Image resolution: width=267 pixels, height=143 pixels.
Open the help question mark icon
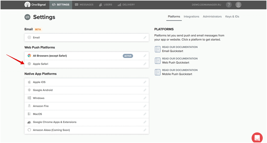[x=229, y=5]
